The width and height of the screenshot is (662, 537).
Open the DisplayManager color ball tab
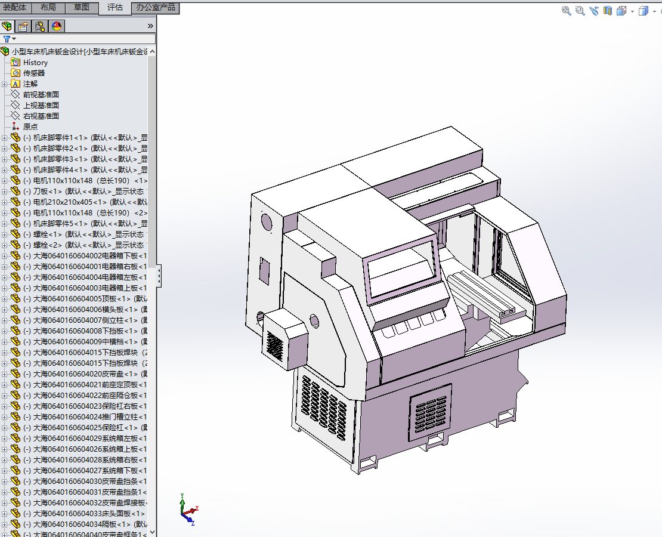point(57,26)
